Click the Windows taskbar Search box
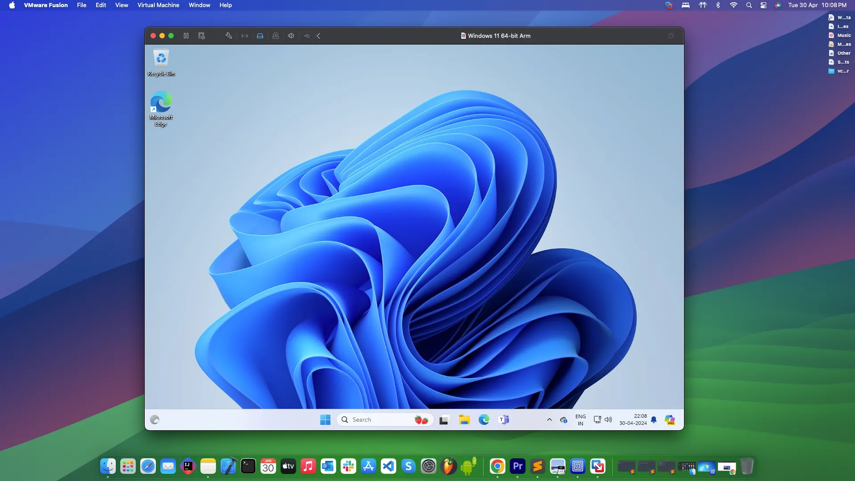This screenshot has width=855, height=481. click(x=385, y=420)
